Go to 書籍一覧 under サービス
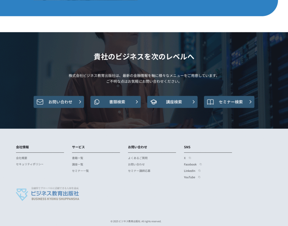288x226 pixels. pyautogui.click(x=78, y=158)
